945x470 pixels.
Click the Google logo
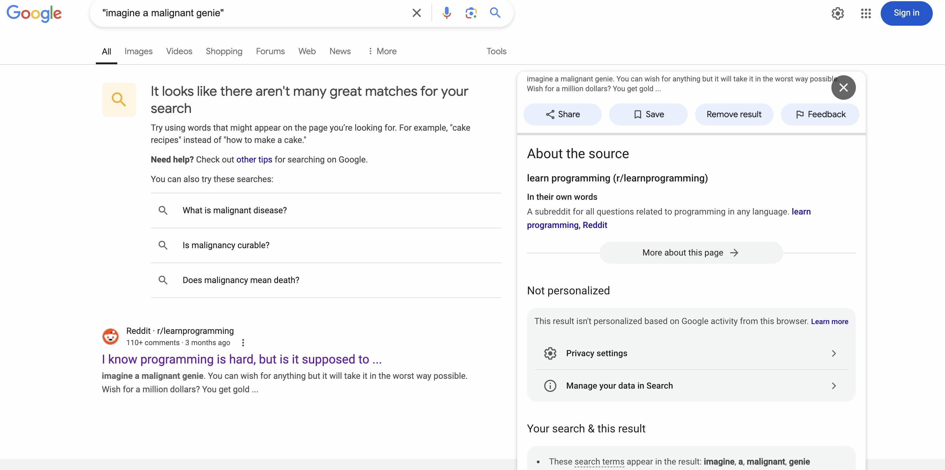pyautogui.click(x=34, y=13)
